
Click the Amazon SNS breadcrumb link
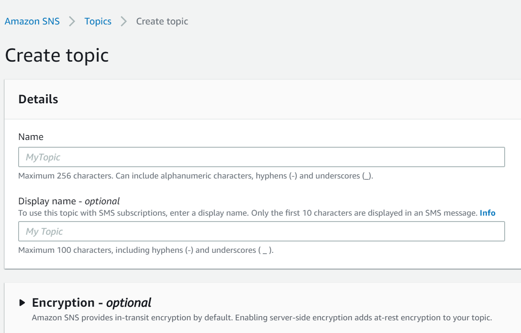32,21
